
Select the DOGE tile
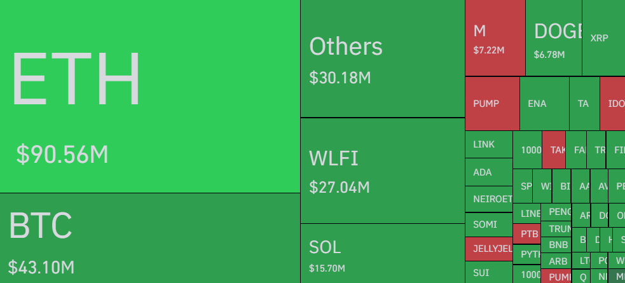(x=553, y=38)
